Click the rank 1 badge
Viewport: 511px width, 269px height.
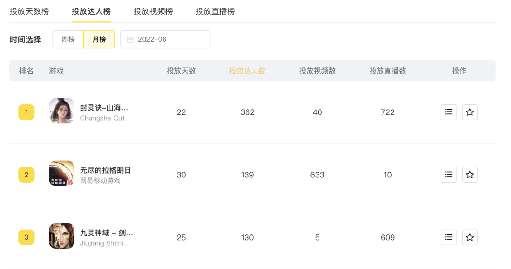26,112
